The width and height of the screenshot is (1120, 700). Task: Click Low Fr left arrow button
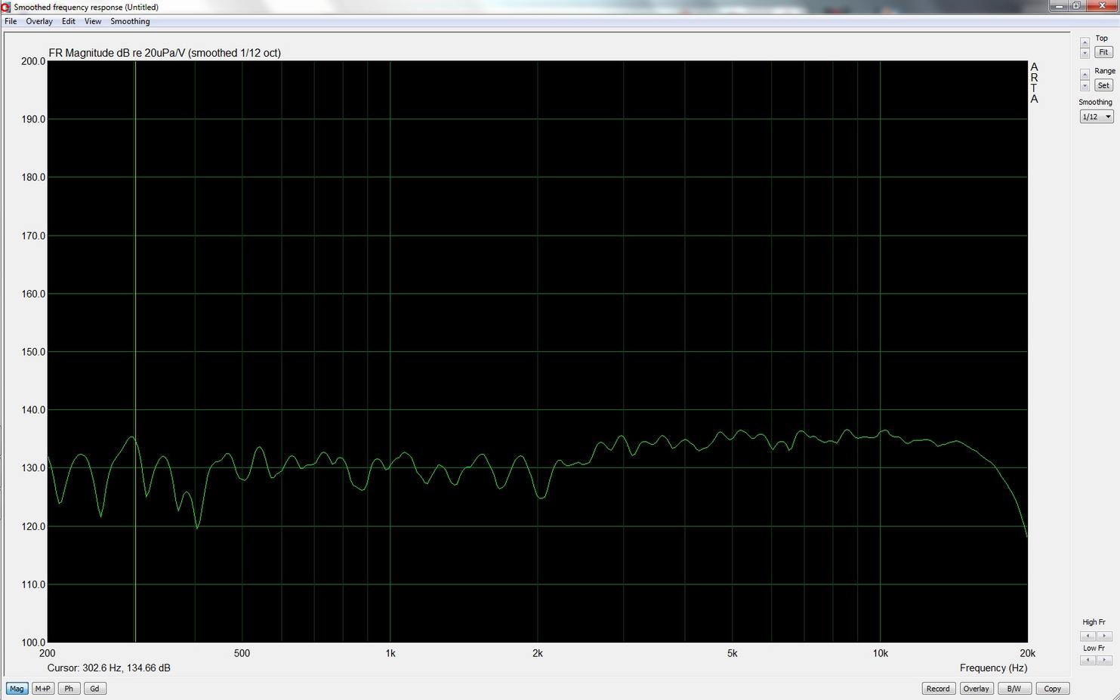(x=1088, y=660)
